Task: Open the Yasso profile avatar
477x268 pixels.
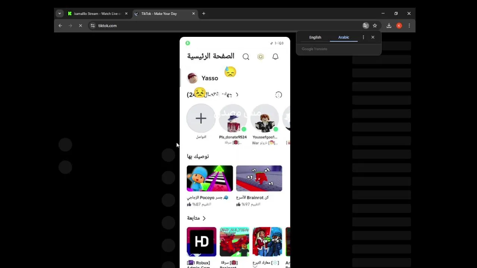Action: [192, 78]
